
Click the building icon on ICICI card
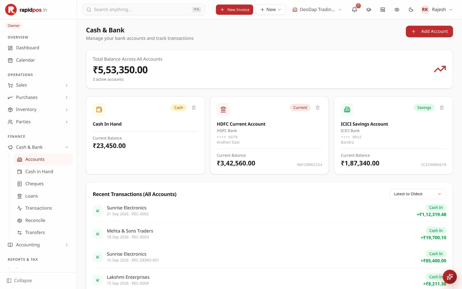(x=347, y=109)
